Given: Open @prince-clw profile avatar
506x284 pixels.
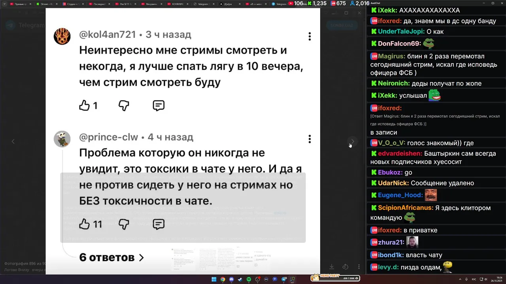Looking at the screenshot, I should pos(62,139).
